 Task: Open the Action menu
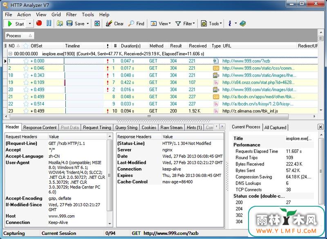coord(24,15)
